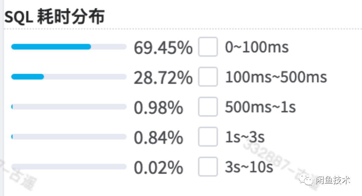
Task: Check the 0~100ms checkbox
Action: coord(208,47)
